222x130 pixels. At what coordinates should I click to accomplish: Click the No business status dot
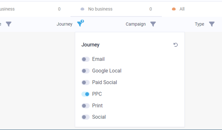coord(82,9)
